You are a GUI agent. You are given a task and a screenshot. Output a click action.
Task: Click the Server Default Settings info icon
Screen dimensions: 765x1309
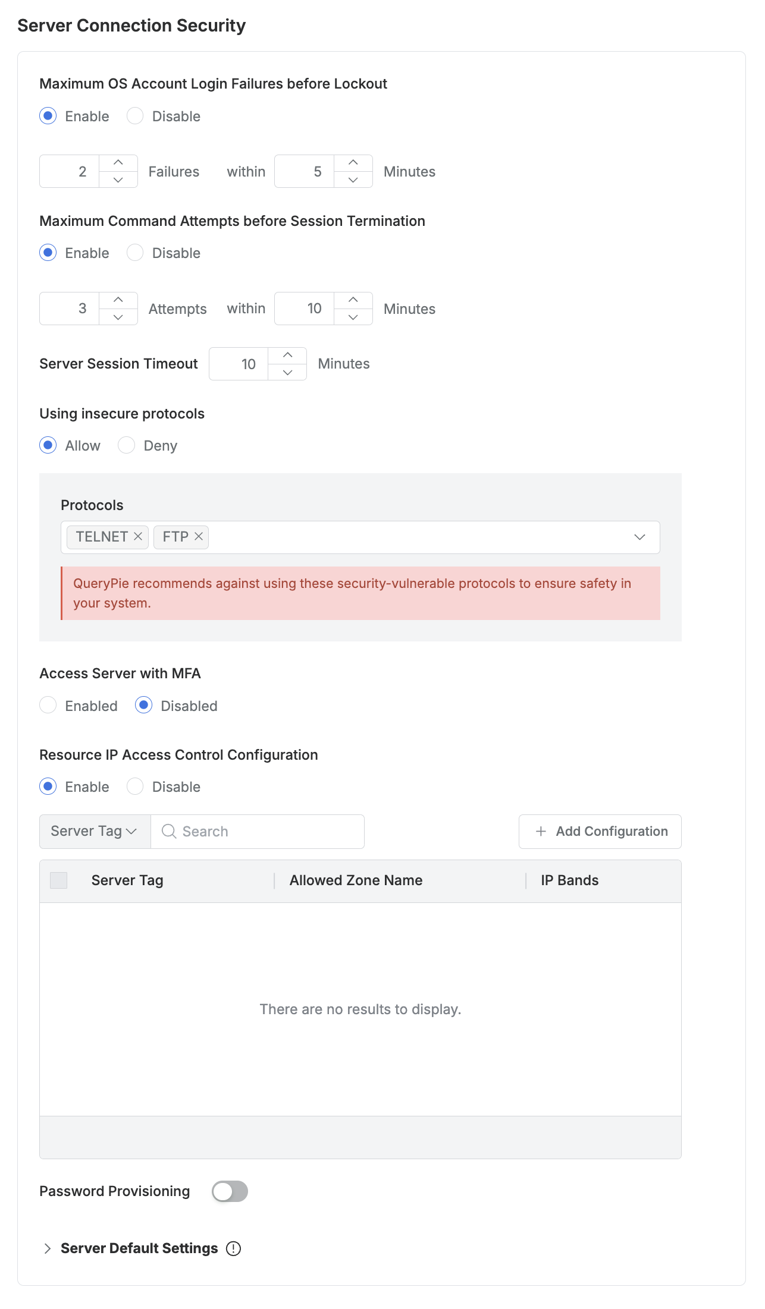[x=234, y=1248]
